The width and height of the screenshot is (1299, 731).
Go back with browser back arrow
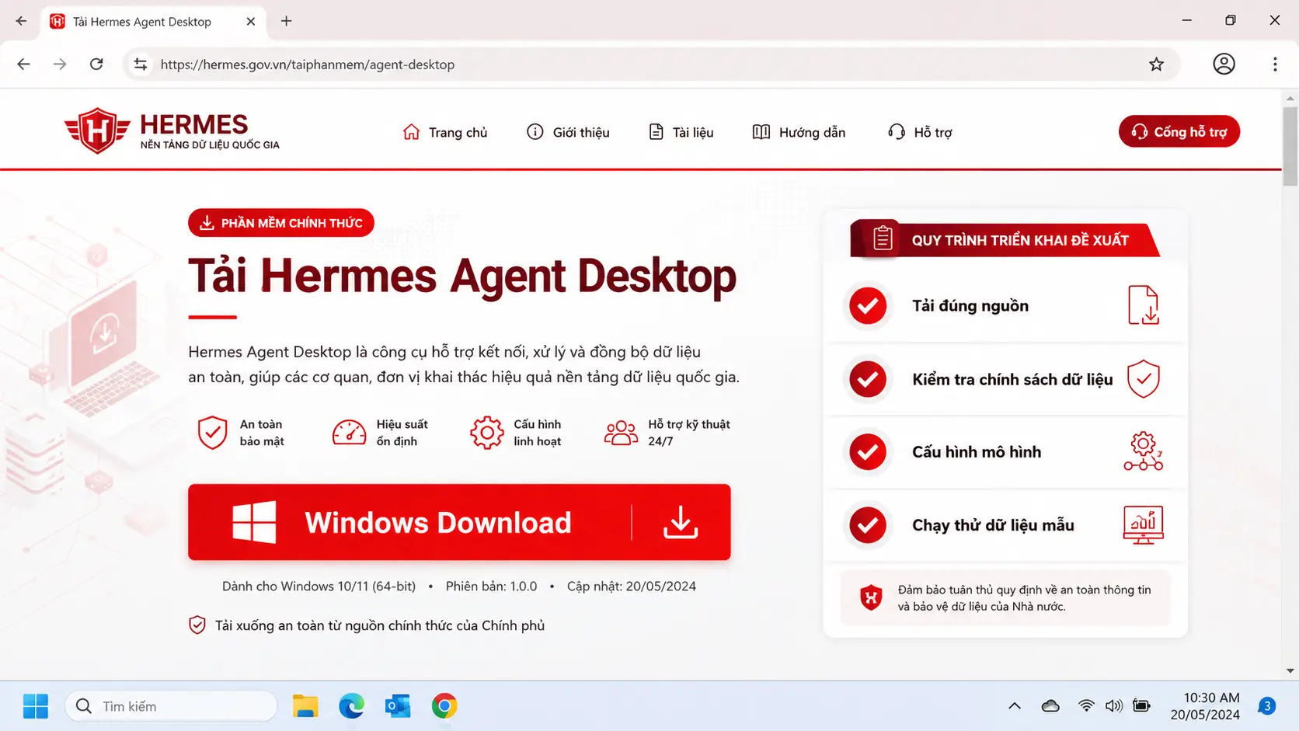(x=23, y=64)
